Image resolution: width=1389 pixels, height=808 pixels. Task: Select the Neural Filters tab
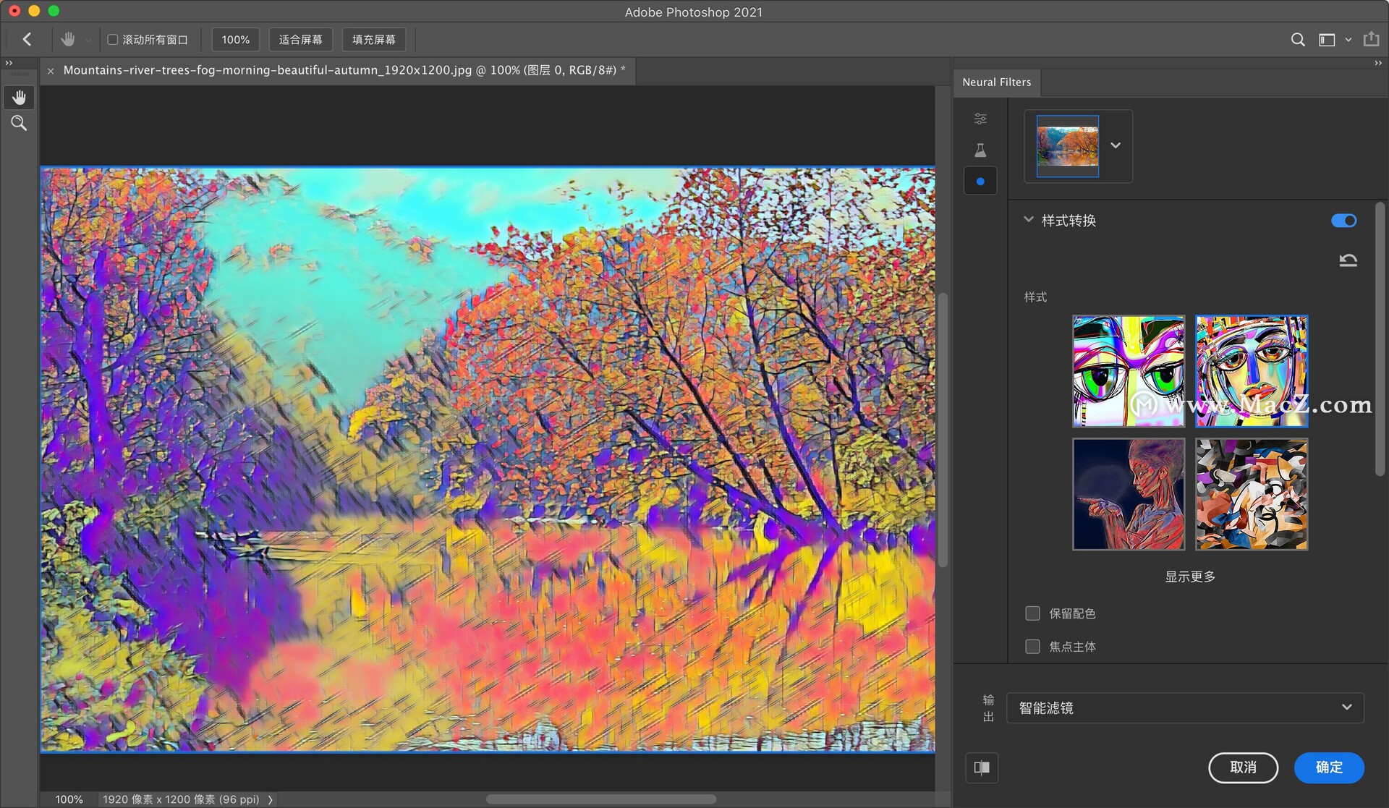pyautogui.click(x=996, y=82)
